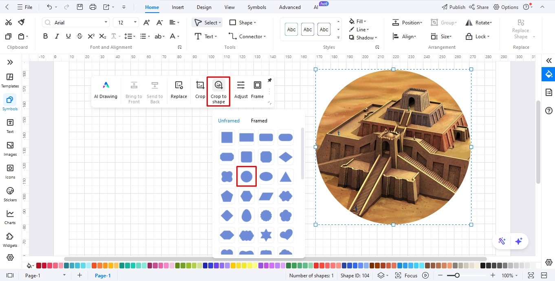
Task: Open Stickers panel in sidebar
Action: 10,194
